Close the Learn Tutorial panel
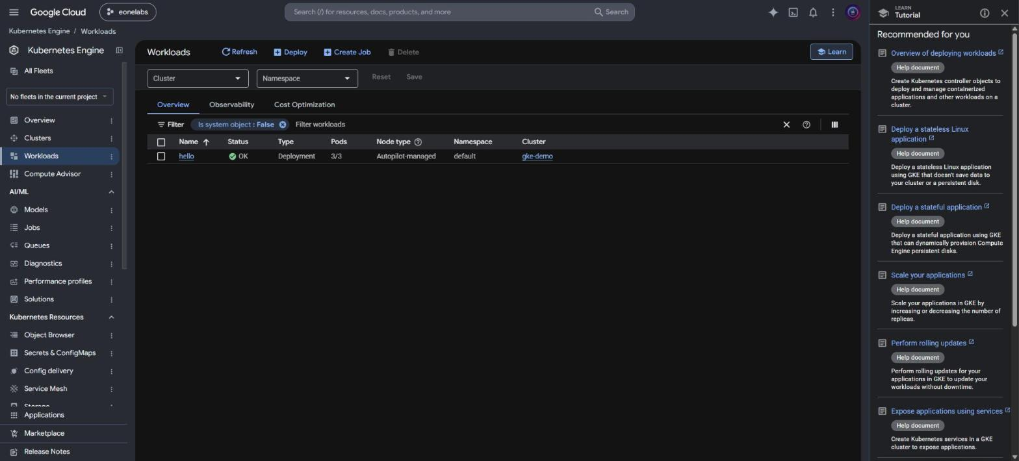 click(1005, 13)
